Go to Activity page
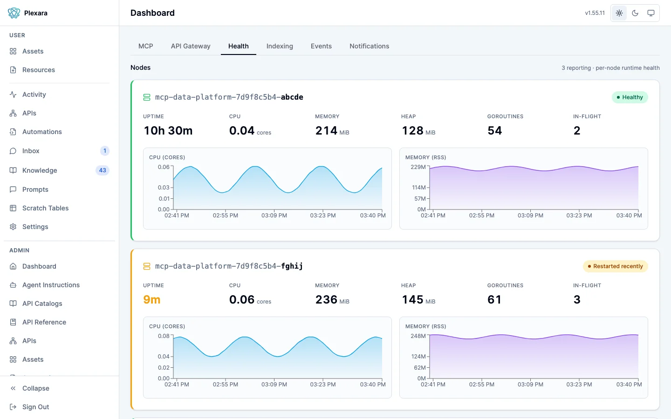The height and width of the screenshot is (419, 671). [x=59, y=95]
